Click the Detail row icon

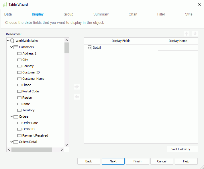click(x=89, y=48)
